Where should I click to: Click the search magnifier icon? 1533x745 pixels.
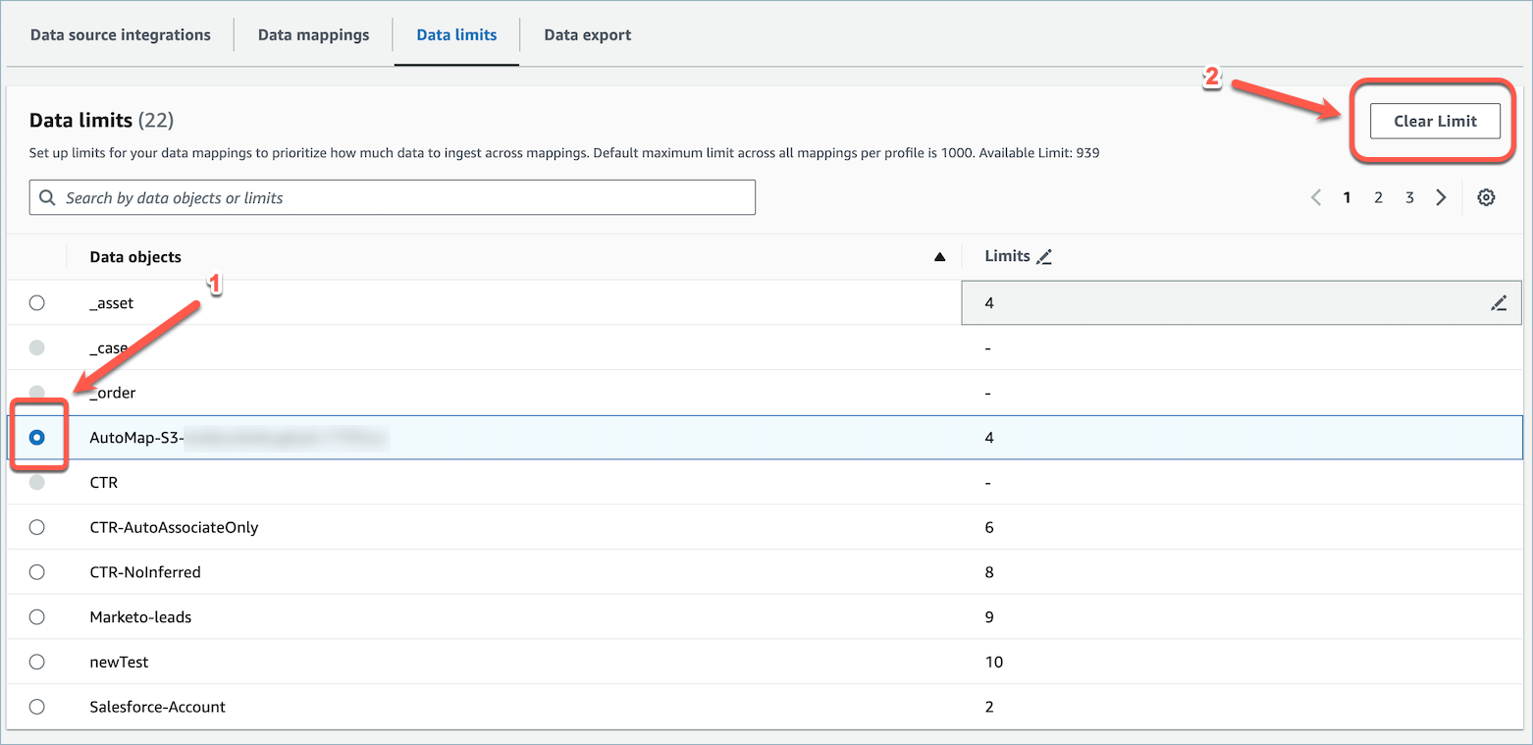(x=47, y=197)
